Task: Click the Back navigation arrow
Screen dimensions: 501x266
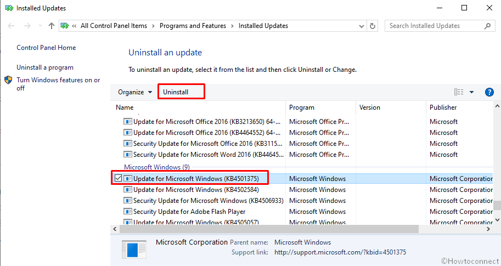Action: point(11,26)
